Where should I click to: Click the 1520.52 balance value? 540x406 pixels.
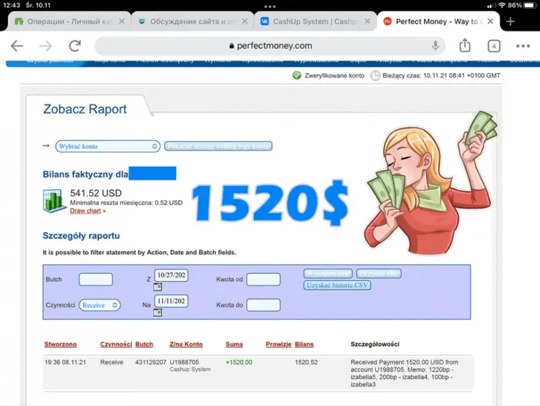click(306, 362)
